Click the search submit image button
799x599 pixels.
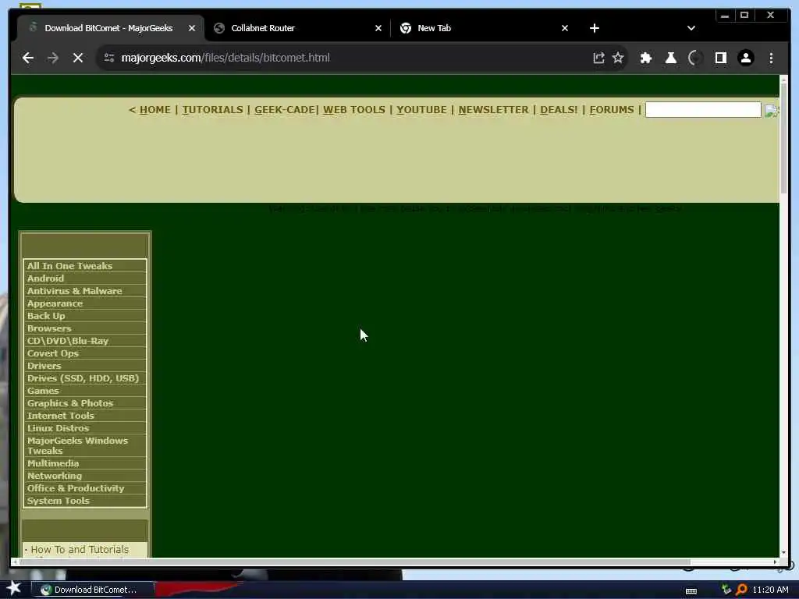point(772,111)
